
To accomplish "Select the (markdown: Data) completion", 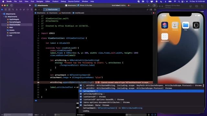I will point(141,105).
